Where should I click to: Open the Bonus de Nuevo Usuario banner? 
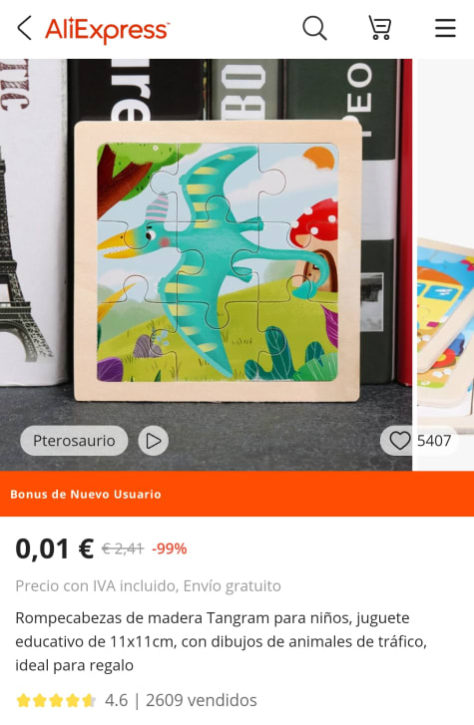tap(237, 494)
